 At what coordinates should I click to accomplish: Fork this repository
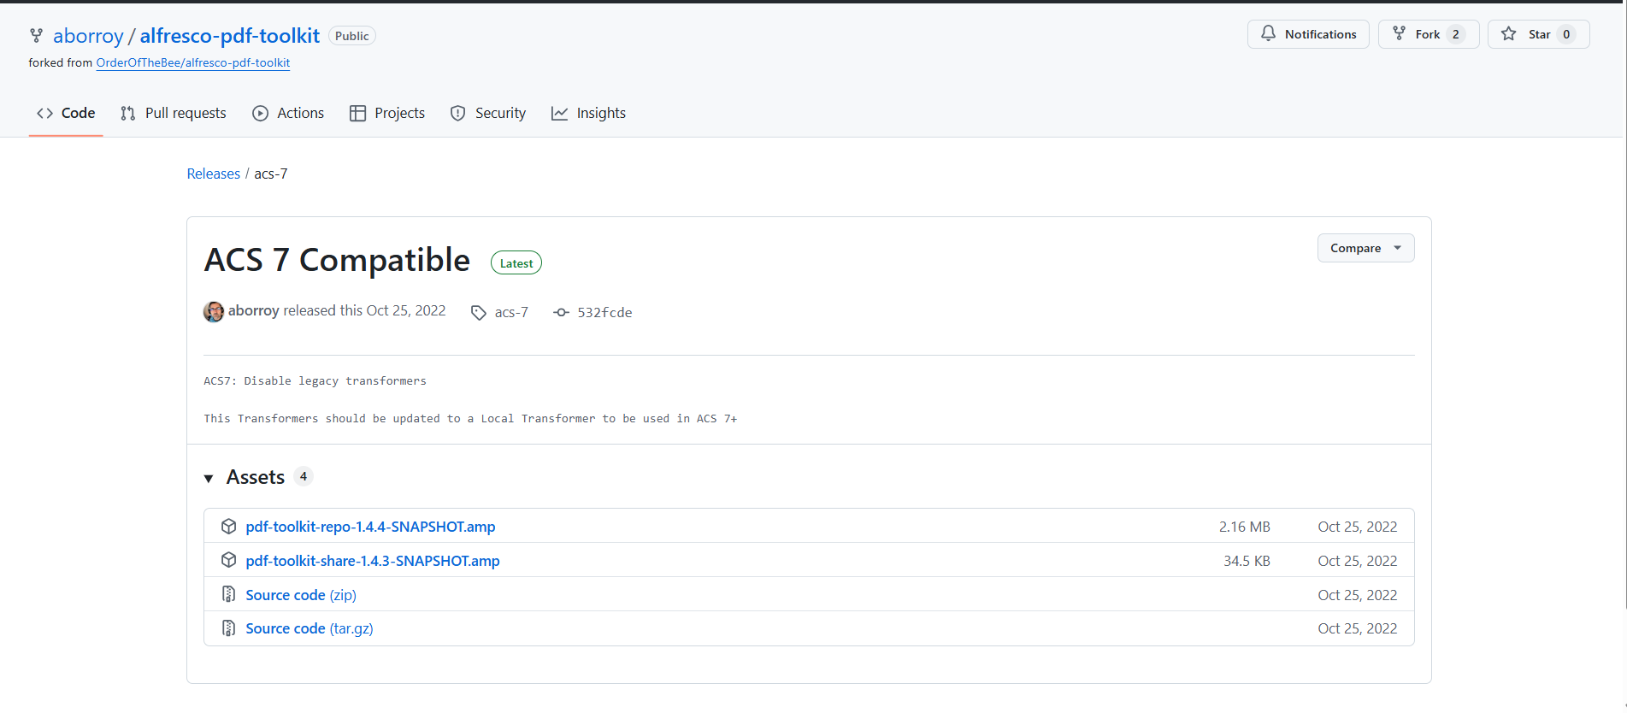[x=1429, y=34]
